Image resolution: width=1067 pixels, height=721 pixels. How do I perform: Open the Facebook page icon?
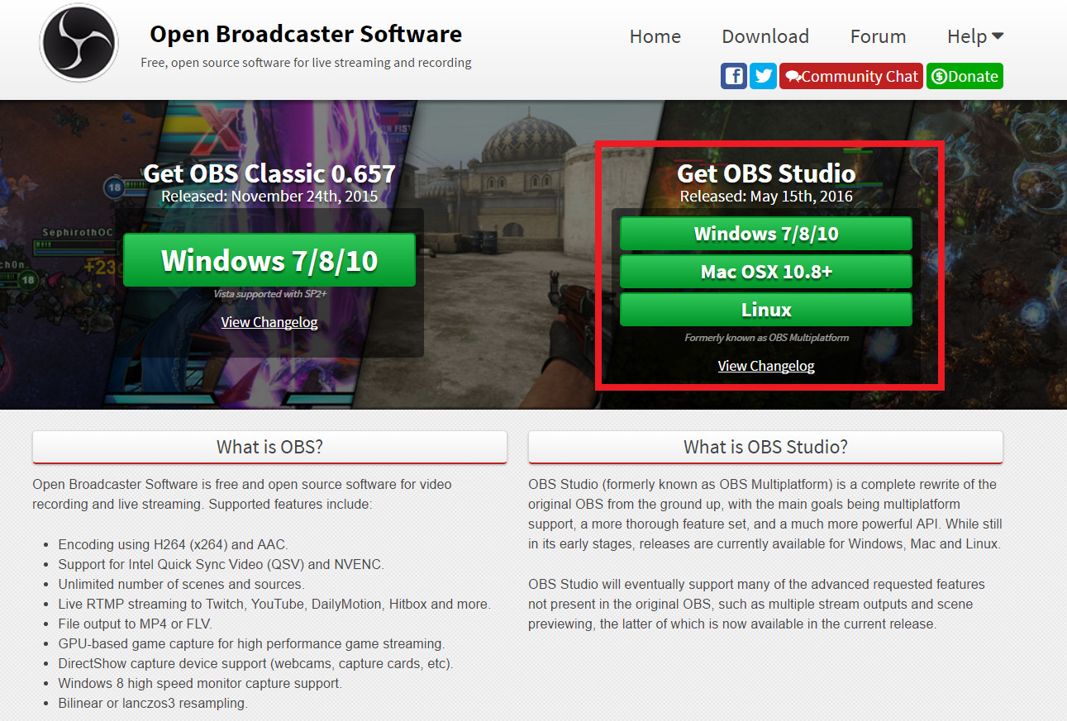click(x=734, y=76)
